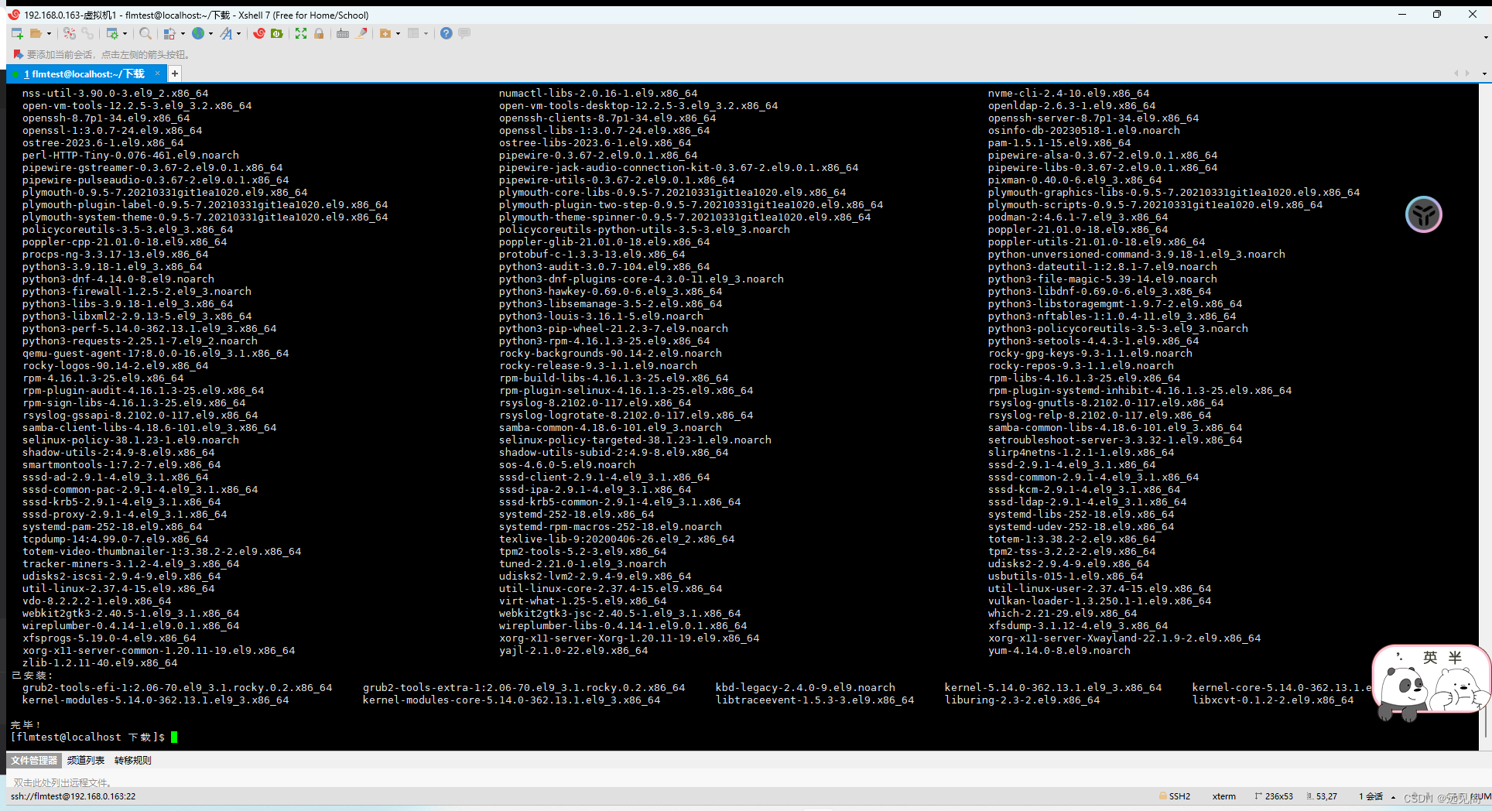The image size is (1492, 811).
Task: Lock the screen using the padlock icon
Action: 320,33
